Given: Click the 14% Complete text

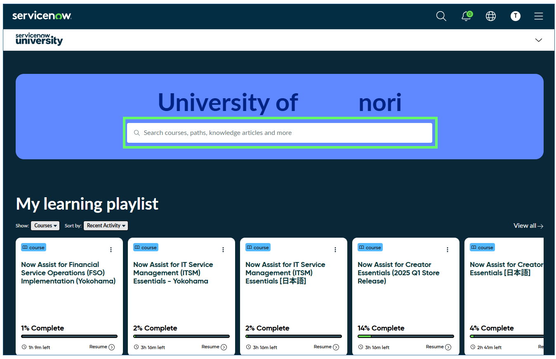Looking at the screenshot, I should point(381,328).
